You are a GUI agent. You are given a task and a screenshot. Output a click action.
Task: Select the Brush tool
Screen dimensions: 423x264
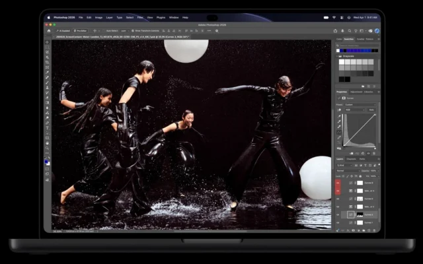tap(47, 82)
